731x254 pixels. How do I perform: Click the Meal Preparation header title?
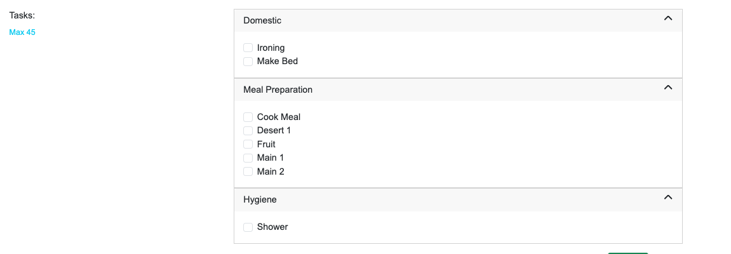(278, 90)
